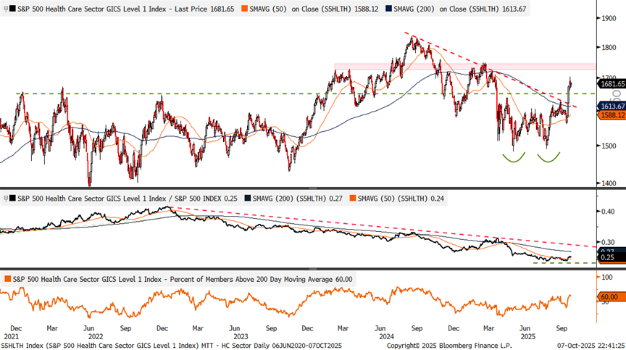The height and width of the screenshot is (350, 626).
Task: Click the 60.00 orange axis flag
Action: 612,297
